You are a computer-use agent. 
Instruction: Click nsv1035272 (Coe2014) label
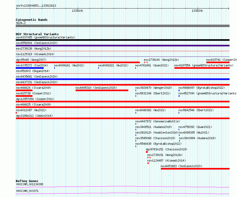pos(32,65)
